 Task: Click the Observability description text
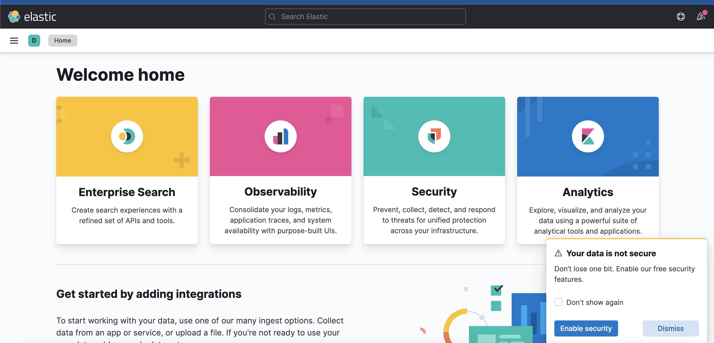tap(280, 220)
